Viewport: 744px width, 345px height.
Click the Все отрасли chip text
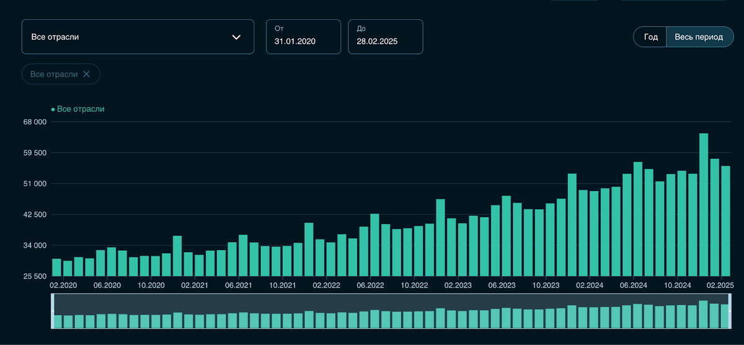point(54,74)
